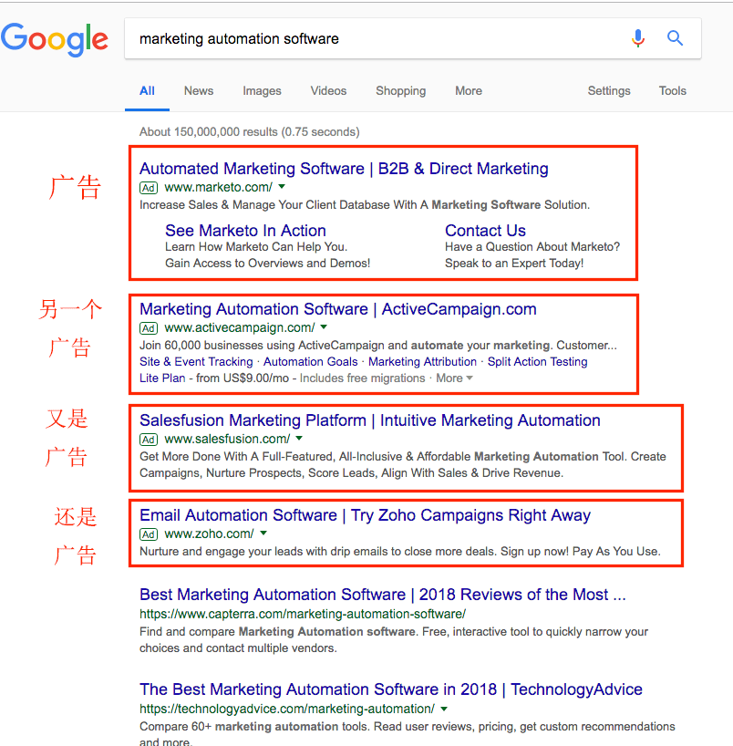Open the Videos search tab

(x=328, y=90)
